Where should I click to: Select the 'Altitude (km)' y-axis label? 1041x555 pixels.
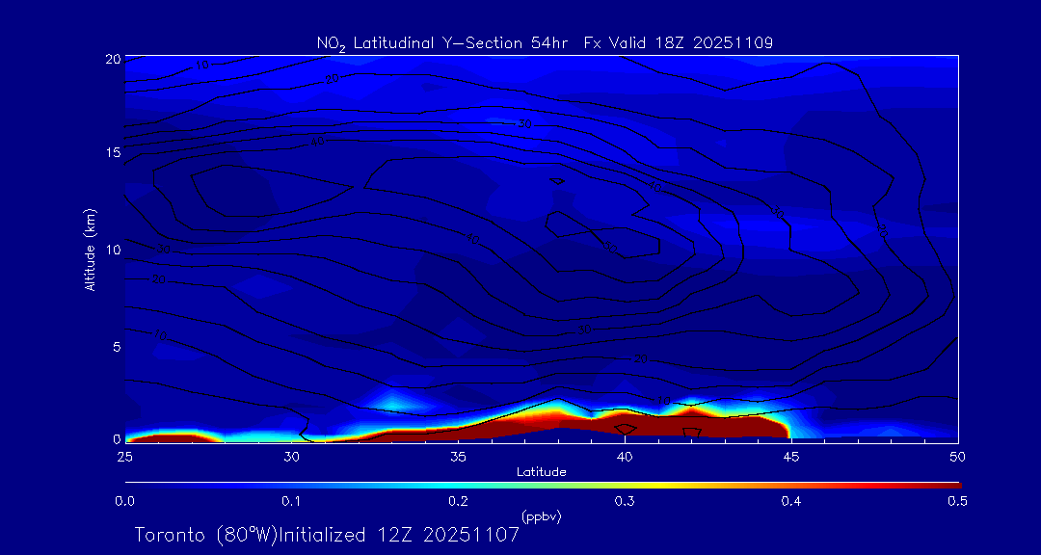[90, 249]
